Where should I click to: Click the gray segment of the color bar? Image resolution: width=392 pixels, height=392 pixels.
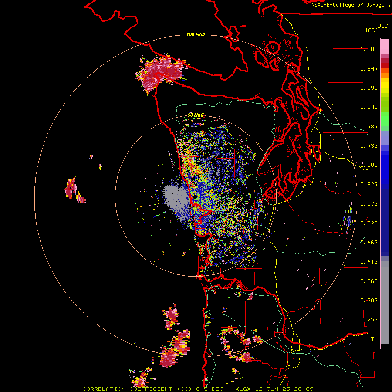click(385, 303)
